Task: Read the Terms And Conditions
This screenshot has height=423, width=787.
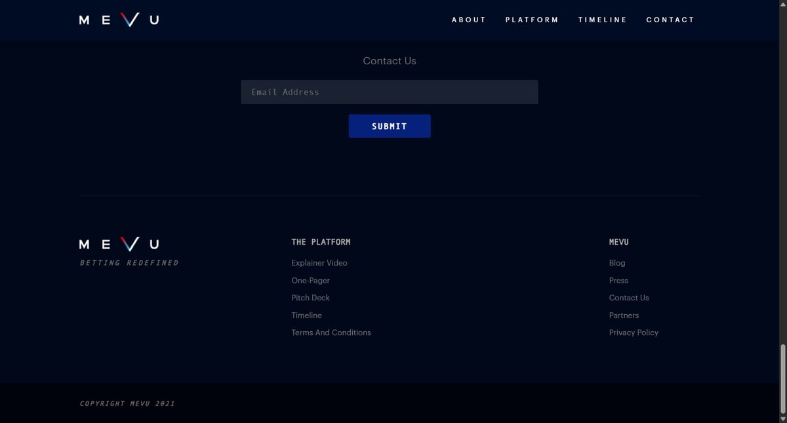Action: point(331,332)
